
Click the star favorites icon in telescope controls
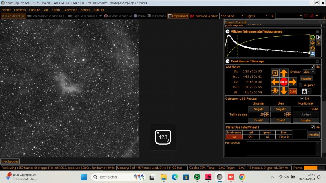[304, 91]
